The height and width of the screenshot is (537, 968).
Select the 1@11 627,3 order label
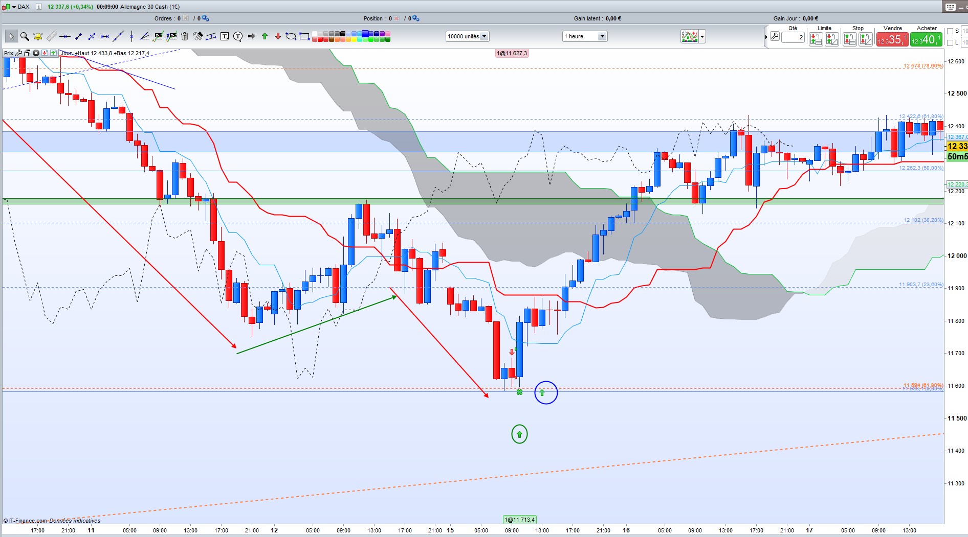point(512,53)
